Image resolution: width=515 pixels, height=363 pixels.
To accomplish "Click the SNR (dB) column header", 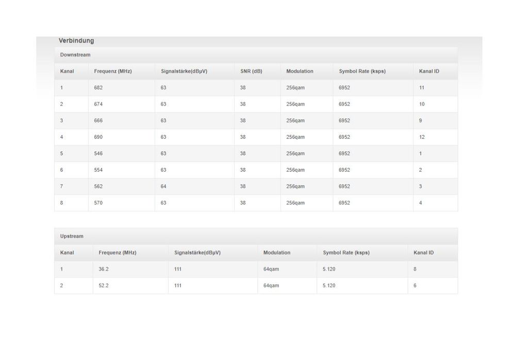I will pyautogui.click(x=251, y=71).
